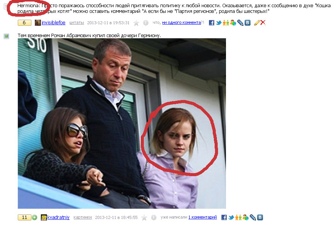This screenshot has height=225, width=335.
Task: Toggle favorite star on invisiblefoe's quote
Action: (x=136, y=23)
